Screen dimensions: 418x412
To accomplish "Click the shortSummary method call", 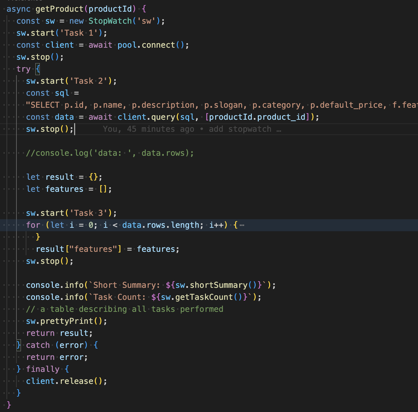I will (x=219, y=285).
